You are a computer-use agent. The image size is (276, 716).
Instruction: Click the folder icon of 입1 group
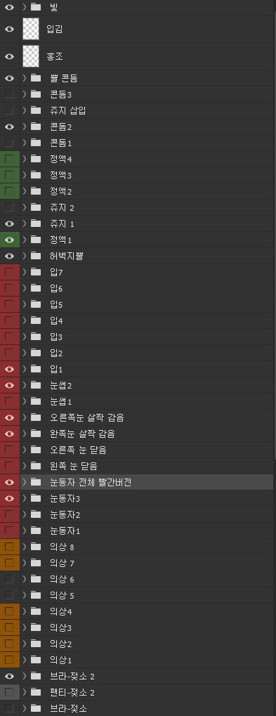36,369
